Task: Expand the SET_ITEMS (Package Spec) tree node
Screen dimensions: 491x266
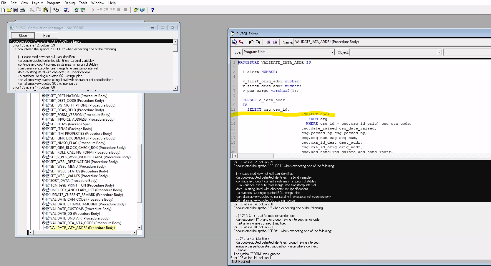Action: pyautogui.click(x=44, y=124)
